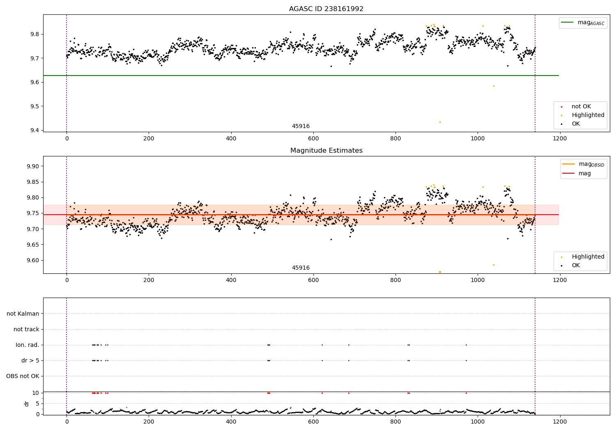This screenshot has width=616, height=431.
Task: Click the orange 'Highlighted' entry in top legend
Action: click(588, 115)
